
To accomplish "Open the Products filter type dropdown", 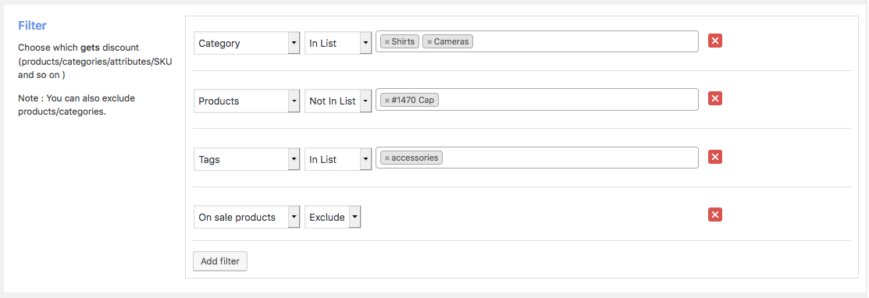I will point(247,101).
